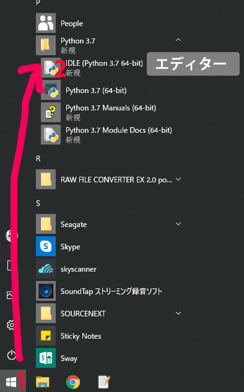244x392 pixels.
Task: Click "RAW FILE CONVERTER EX 2.0 po..." text
Action: click(116, 180)
